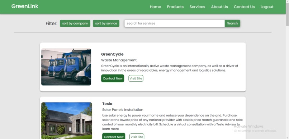Screen dimensions: 289x139
Task: Open the GreenCycle trucks image
Action: point(66,67)
